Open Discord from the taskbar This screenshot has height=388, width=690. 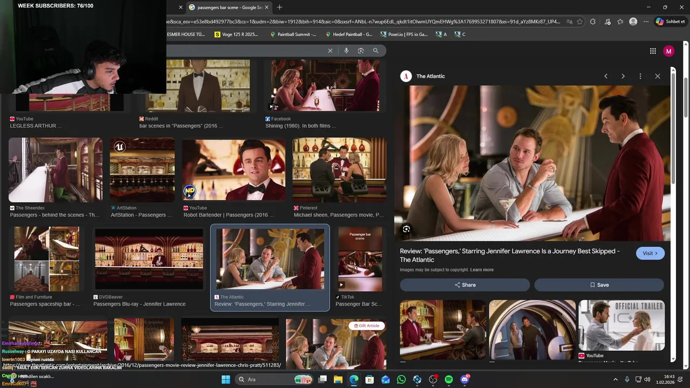point(465,379)
